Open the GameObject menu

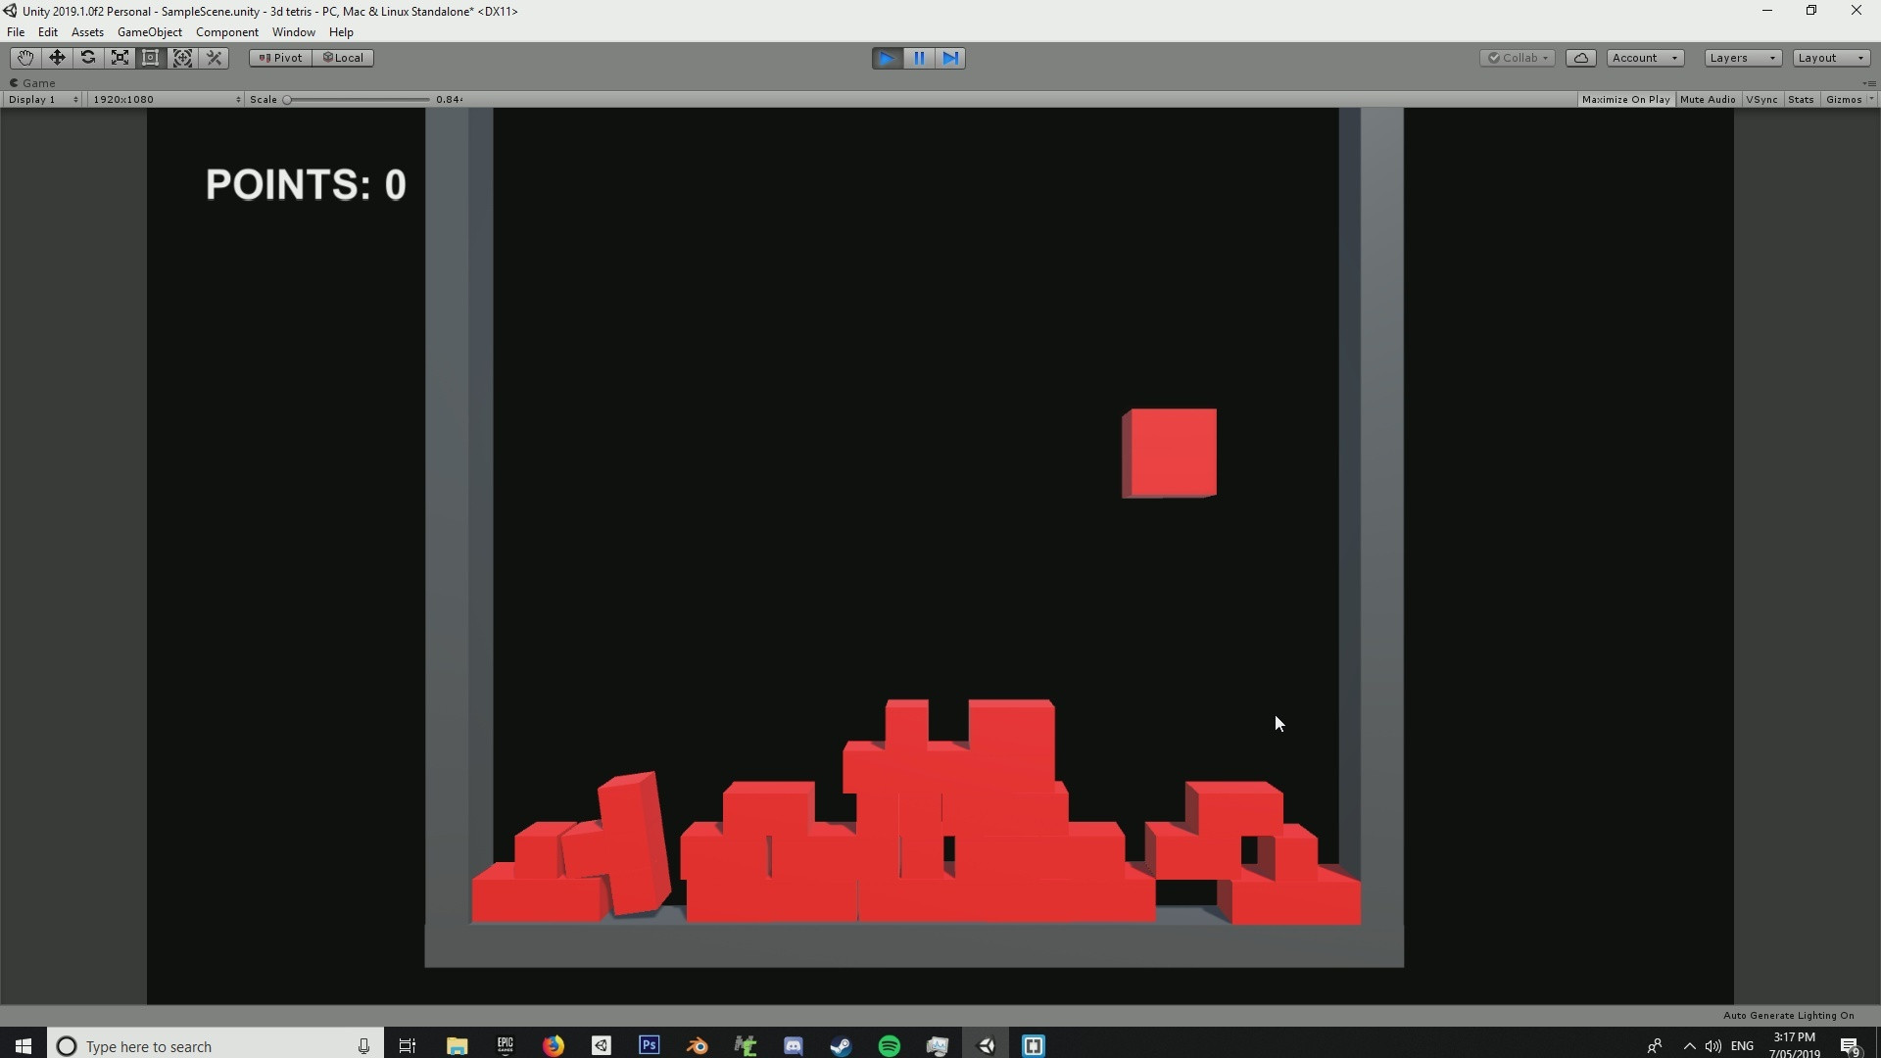click(x=150, y=32)
